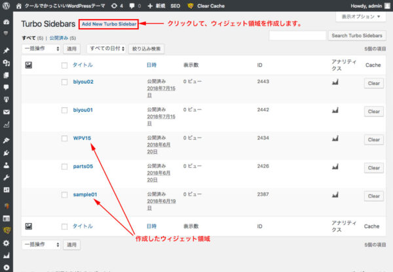Select the parts05 row checkbox
The width and height of the screenshot is (393, 272).
point(64,167)
